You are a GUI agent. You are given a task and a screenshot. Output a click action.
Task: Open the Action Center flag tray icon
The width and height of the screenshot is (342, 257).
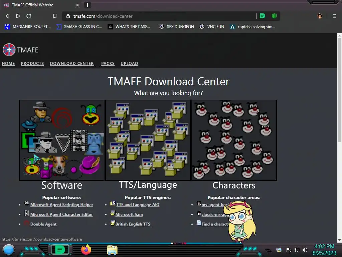pos(289,250)
